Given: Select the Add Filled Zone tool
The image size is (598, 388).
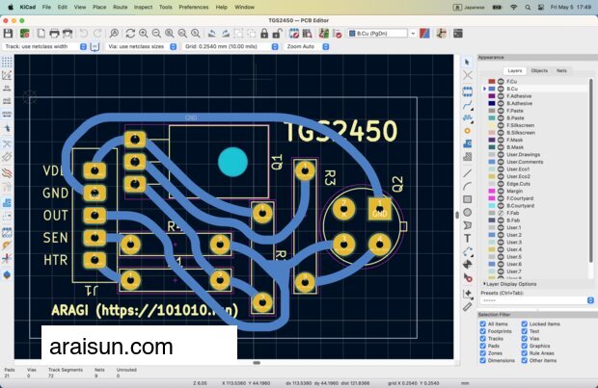Looking at the screenshot, I should 467,143.
